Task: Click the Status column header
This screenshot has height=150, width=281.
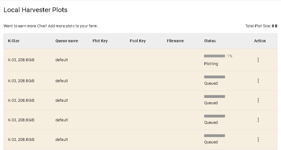Action: [210, 41]
